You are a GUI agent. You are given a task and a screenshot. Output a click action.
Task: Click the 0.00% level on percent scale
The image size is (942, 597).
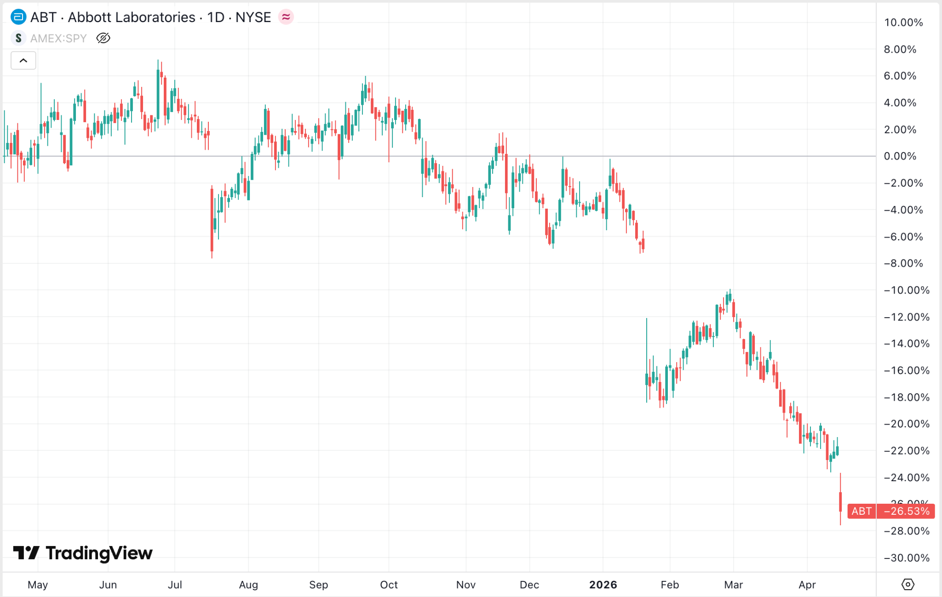point(900,156)
